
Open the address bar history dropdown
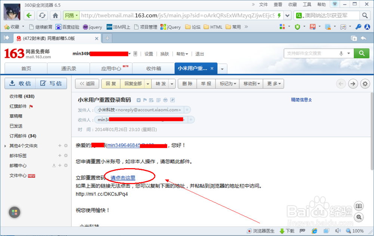287,16
